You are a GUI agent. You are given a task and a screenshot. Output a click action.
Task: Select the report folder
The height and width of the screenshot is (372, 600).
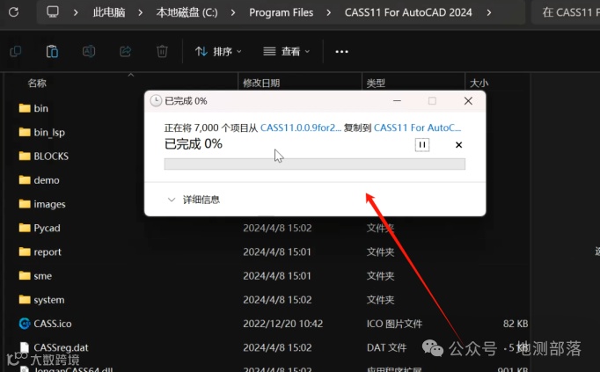point(48,252)
